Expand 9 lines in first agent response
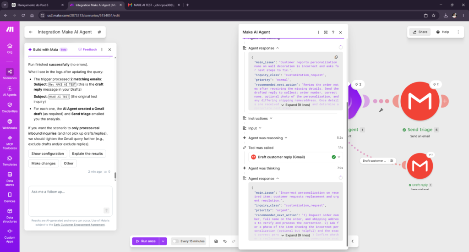 [x=295, y=105]
